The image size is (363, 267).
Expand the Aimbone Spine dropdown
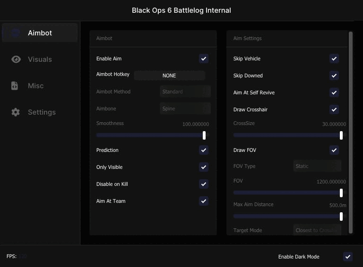coord(185,108)
